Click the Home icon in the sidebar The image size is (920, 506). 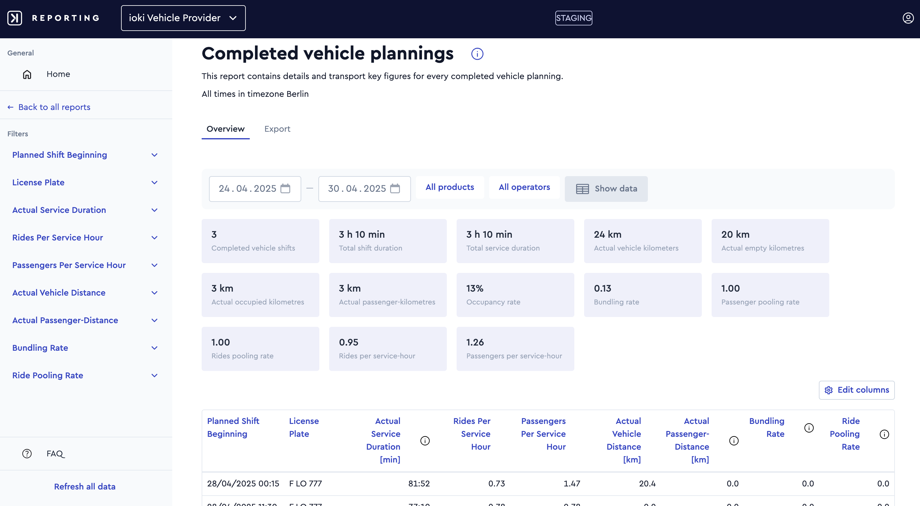point(27,74)
